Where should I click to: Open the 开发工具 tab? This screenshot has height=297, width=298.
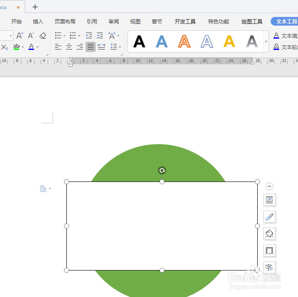click(x=185, y=22)
